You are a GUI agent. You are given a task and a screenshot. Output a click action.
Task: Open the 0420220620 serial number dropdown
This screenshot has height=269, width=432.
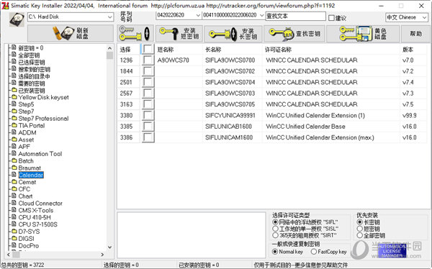[179, 15]
